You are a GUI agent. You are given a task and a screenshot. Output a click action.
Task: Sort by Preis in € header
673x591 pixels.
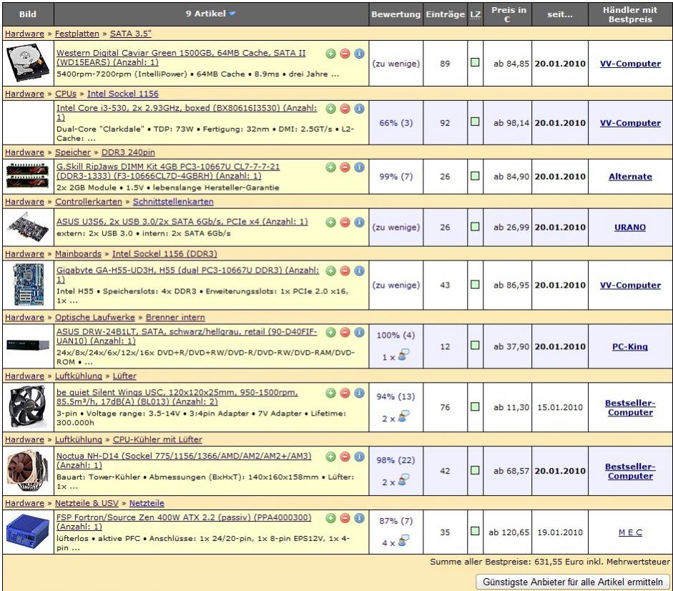click(x=509, y=14)
